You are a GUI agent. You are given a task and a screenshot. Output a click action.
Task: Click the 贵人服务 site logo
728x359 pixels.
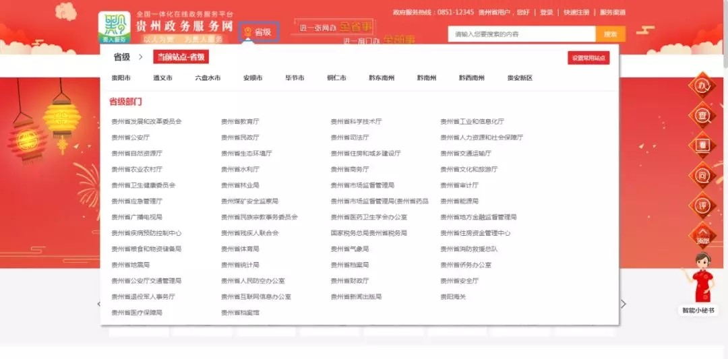pyautogui.click(x=114, y=28)
